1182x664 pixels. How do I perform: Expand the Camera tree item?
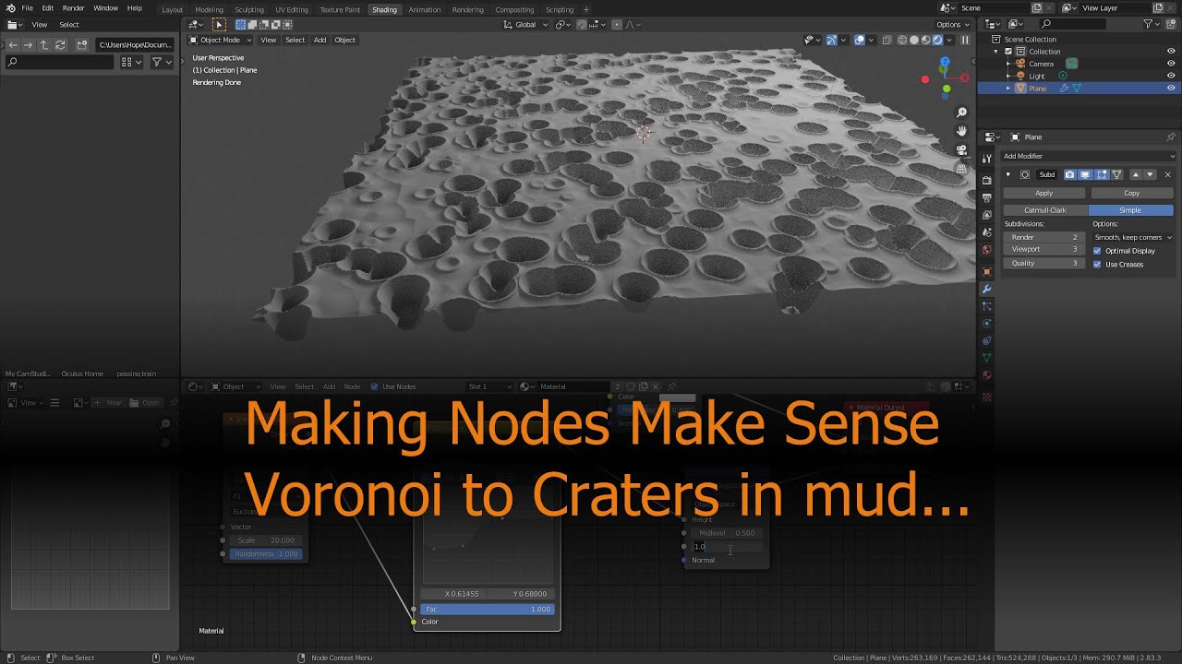click(x=1008, y=64)
